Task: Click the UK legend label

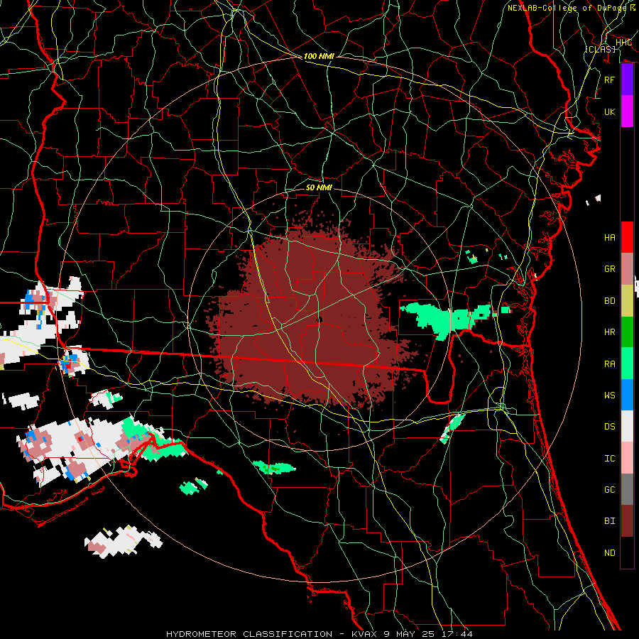Action: coord(609,111)
